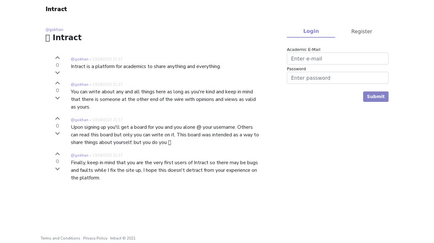434x243 pixels.
Task: Open the first post's 10/18/2023 timestamp
Action: pos(107,59)
